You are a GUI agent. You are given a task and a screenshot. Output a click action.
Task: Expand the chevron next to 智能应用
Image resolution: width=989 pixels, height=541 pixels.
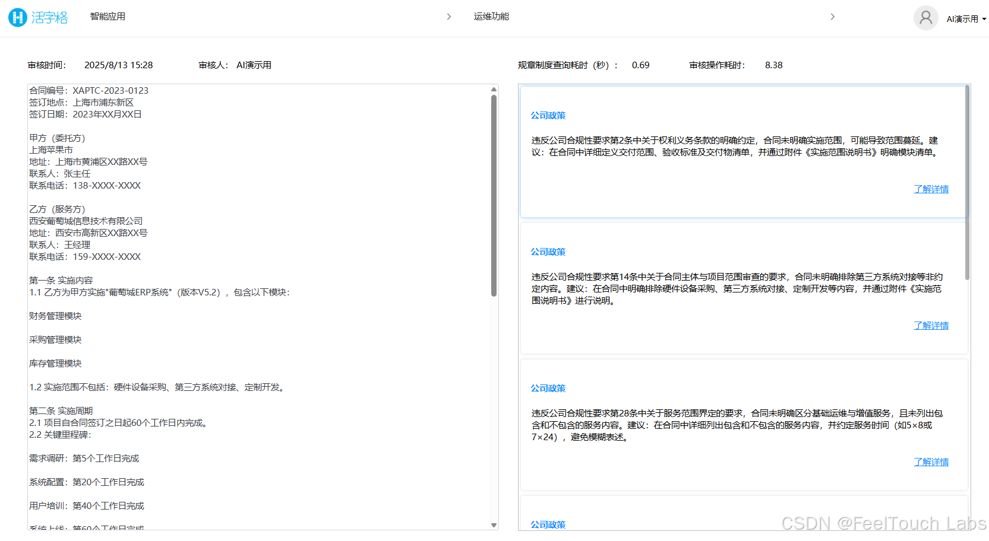click(449, 17)
